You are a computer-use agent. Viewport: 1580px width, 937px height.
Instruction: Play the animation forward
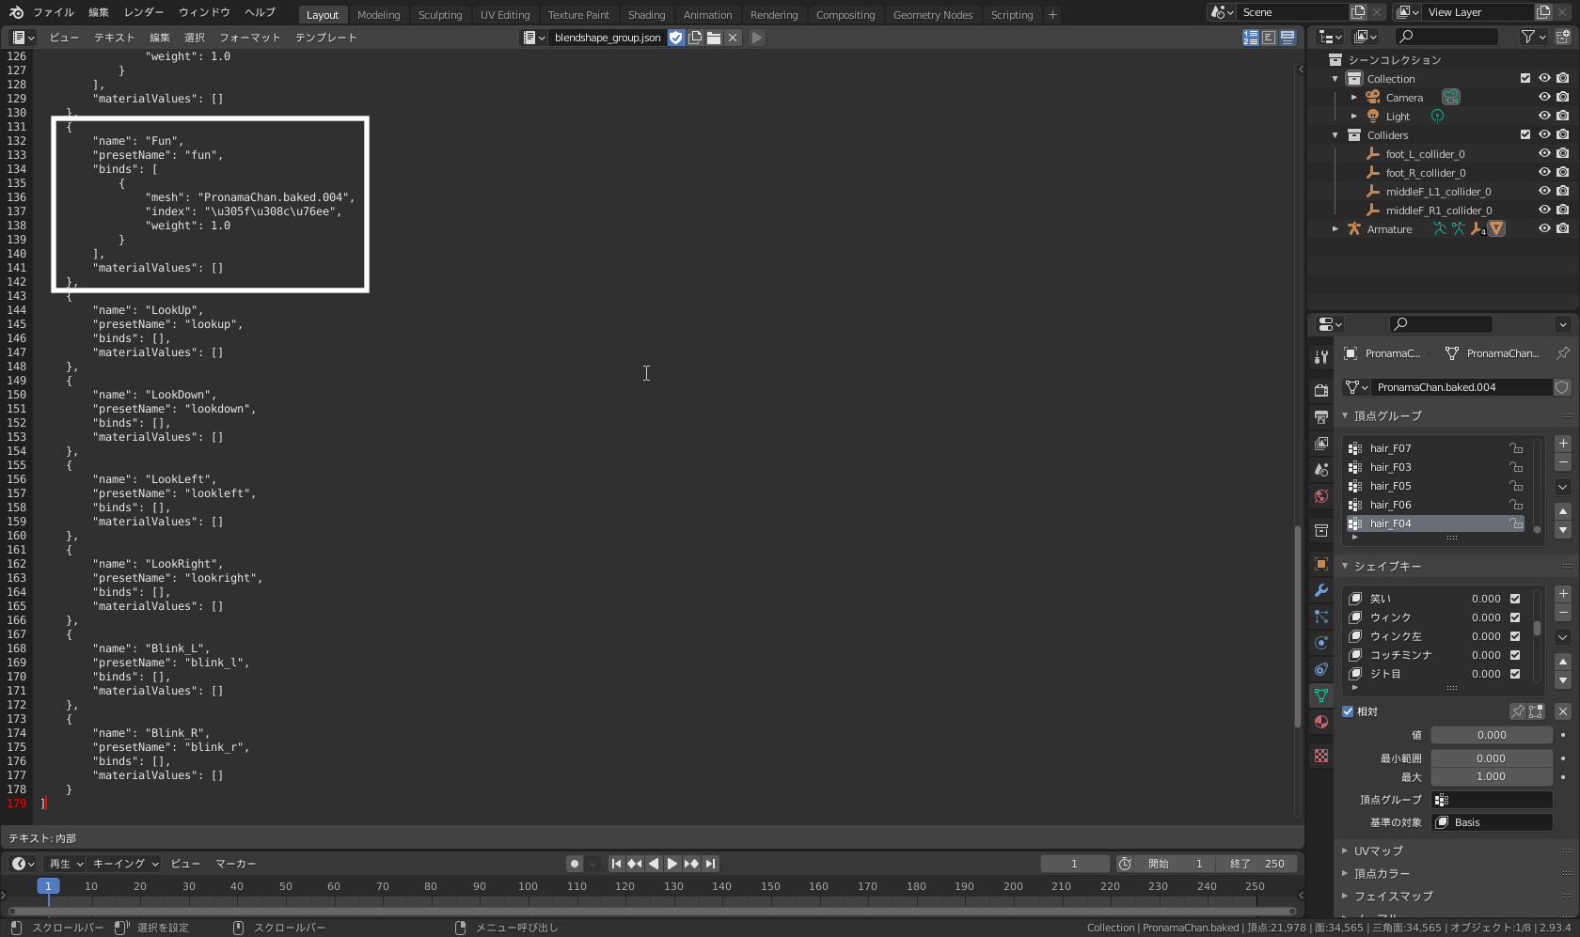(672, 864)
